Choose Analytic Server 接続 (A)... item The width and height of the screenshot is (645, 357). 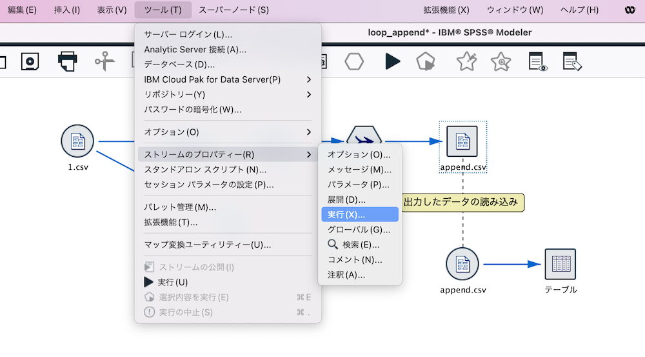click(x=228, y=50)
